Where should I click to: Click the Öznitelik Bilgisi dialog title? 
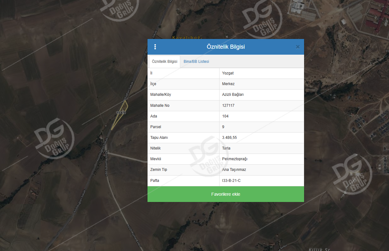[226, 47]
